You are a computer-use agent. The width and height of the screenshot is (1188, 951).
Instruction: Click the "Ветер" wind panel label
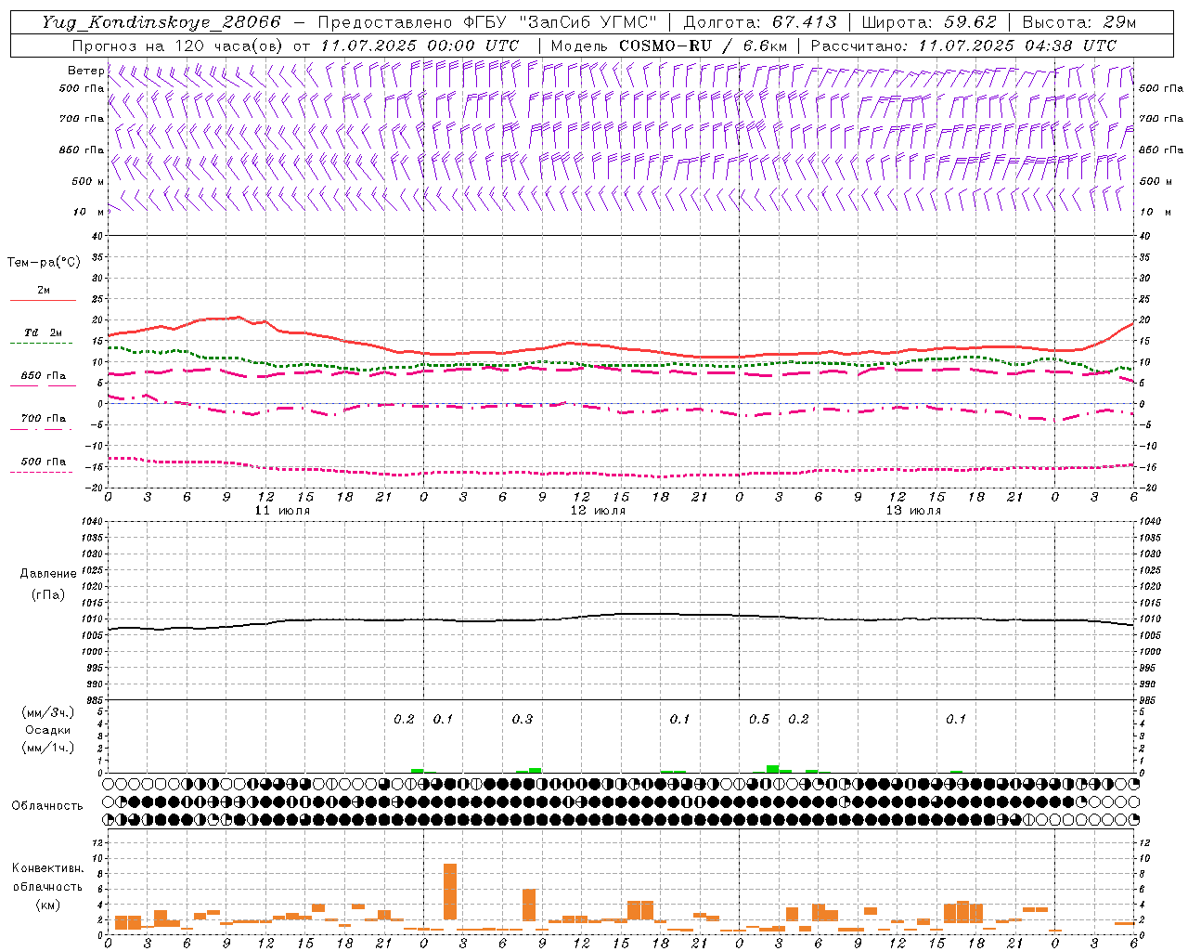pos(85,71)
